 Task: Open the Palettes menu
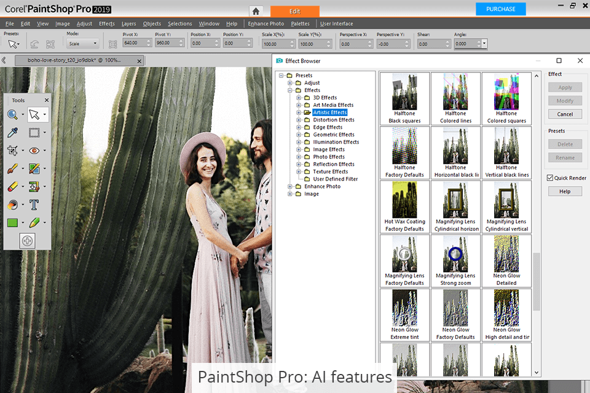pos(301,23)
